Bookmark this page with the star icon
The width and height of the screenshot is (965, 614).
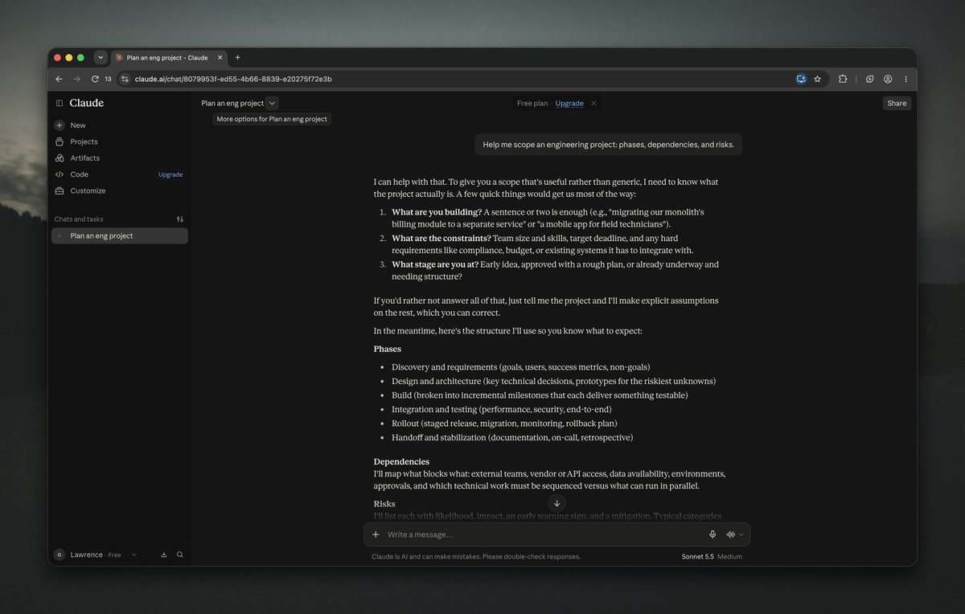[817, 79]
